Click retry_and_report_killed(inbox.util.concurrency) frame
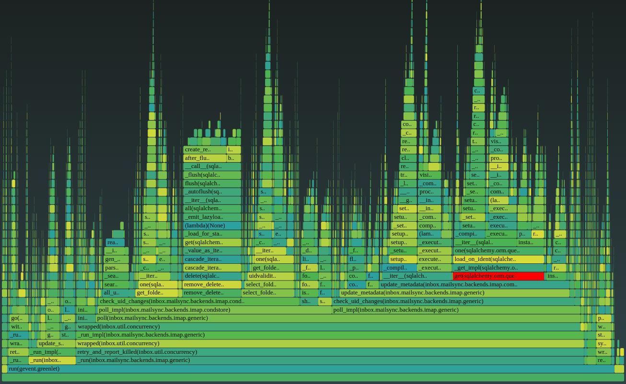The width and height of the screenshot is (626, 384). (330, 352)
